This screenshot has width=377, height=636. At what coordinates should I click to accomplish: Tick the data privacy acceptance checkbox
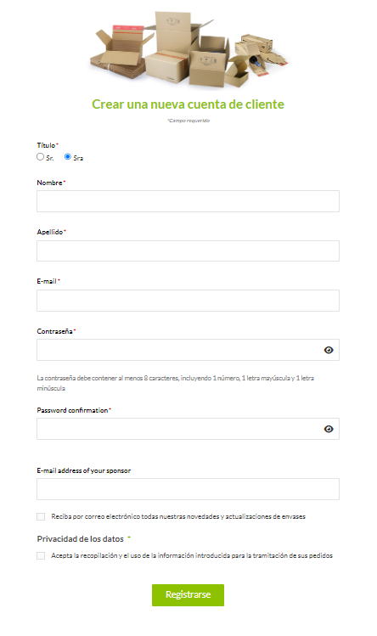pyautogui.click(x=41, y=555)
